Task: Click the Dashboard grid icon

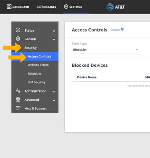Action: tap(9, 7)
